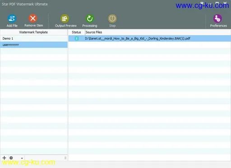Expand the template options dropdown arrow
This screenshot has height=168, width=231.
pos(22,158)
